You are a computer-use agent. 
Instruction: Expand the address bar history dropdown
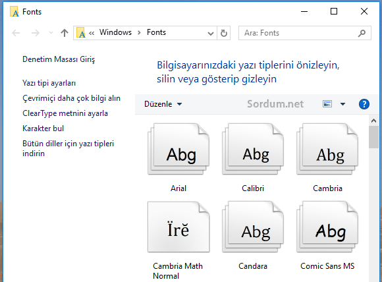211,33
